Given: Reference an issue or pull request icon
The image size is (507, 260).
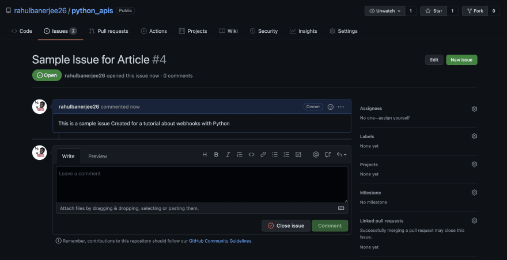Looking at the screenshot, I should click(x=328, y=155).
